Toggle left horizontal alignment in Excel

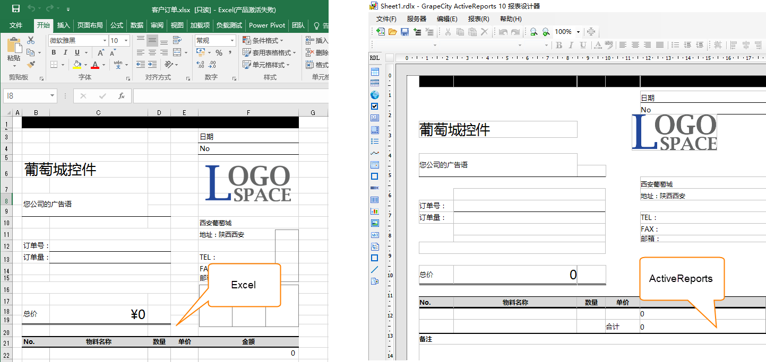(140, 52)
